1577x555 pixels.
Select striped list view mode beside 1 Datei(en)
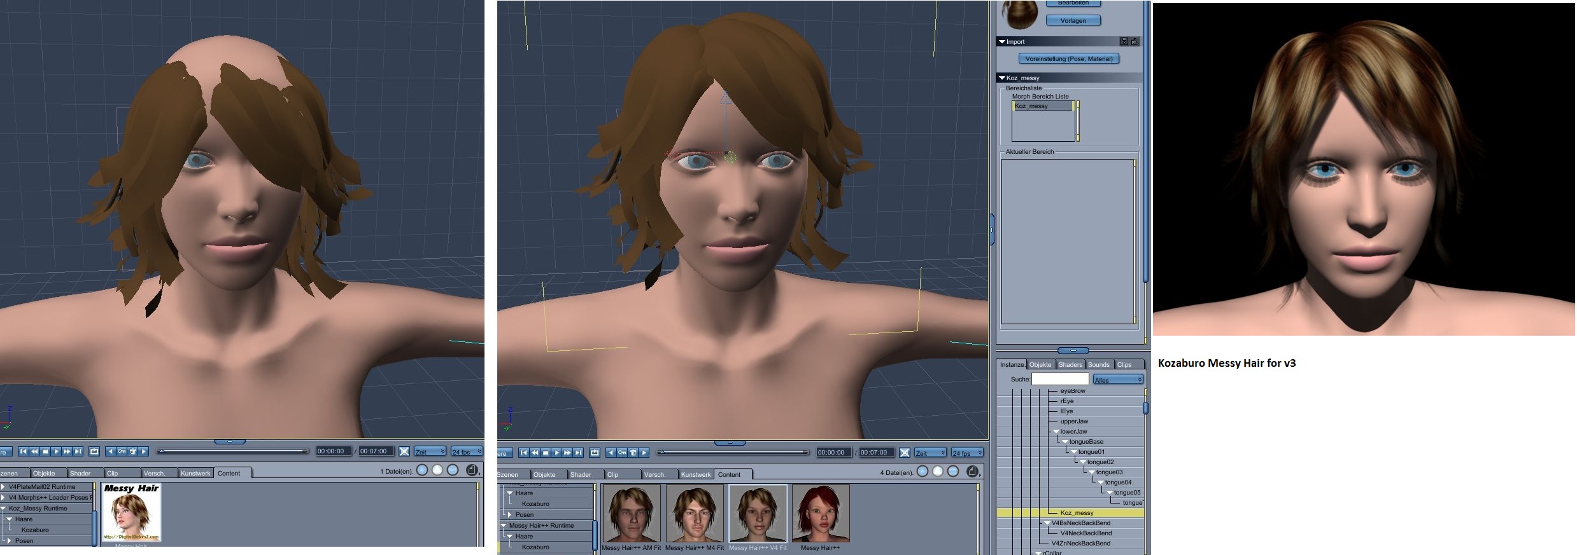(453, 470)
